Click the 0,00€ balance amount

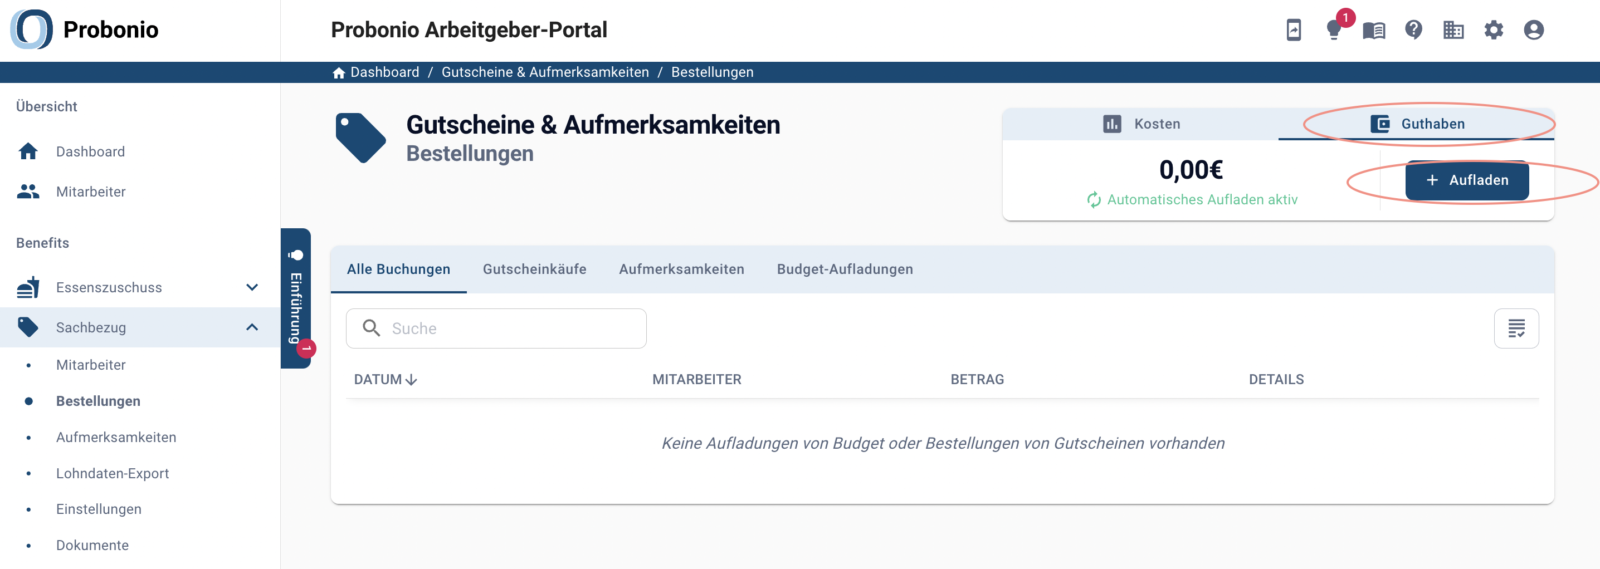pos(1191,169)
